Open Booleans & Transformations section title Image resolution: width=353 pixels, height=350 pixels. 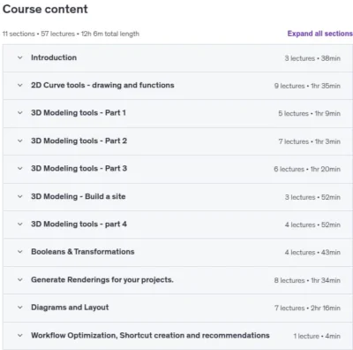[x=83, y=252]
